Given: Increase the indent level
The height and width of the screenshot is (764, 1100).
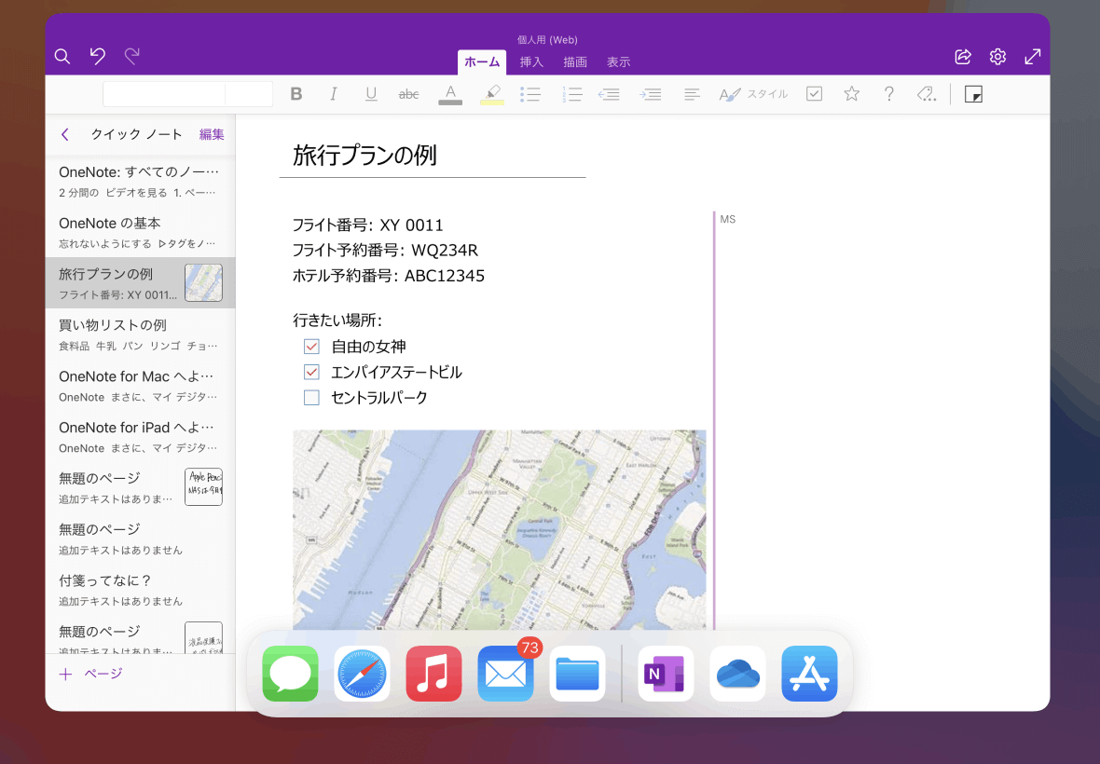Looking at the screenshot, I should 651,94.
